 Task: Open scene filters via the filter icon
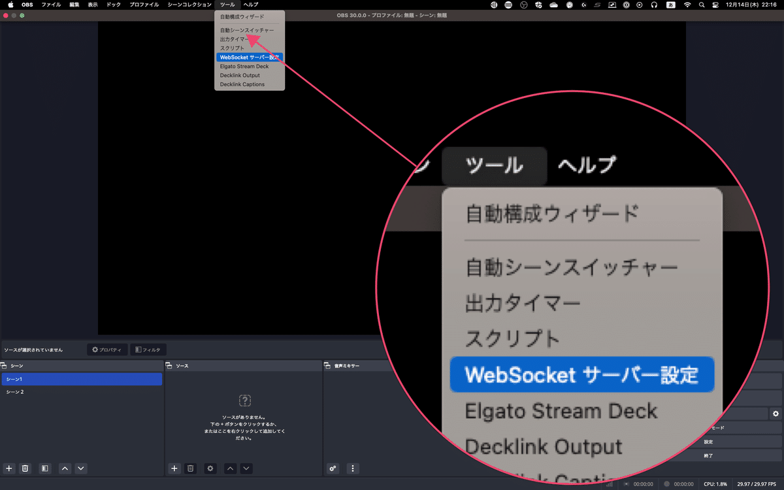point(44,468)
